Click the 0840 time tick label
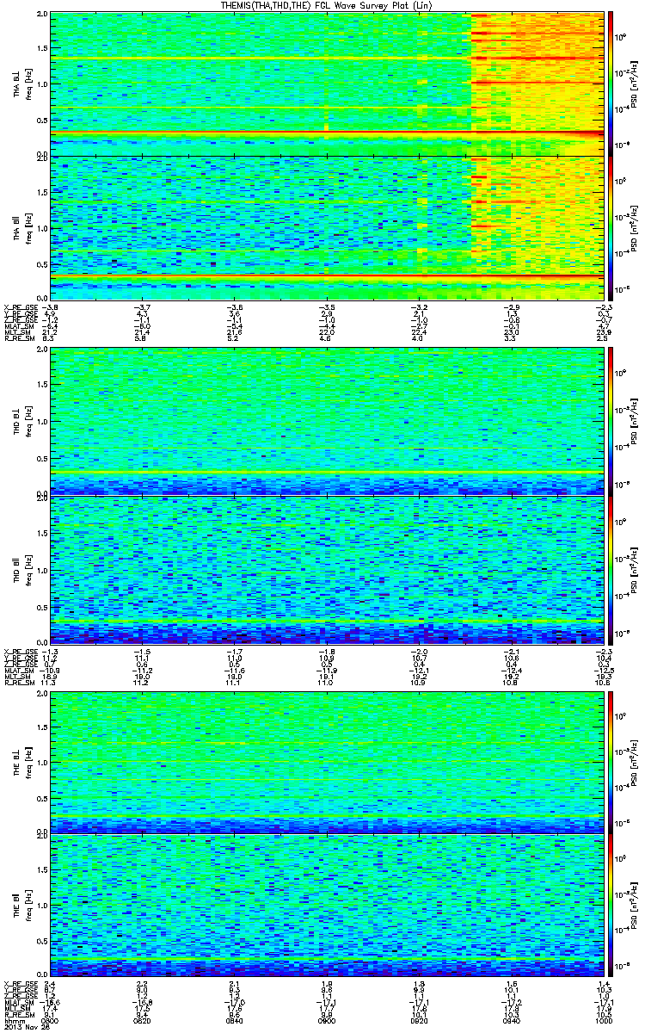645x1033 pixels. pyautogui.click(x=235, y=1019)
